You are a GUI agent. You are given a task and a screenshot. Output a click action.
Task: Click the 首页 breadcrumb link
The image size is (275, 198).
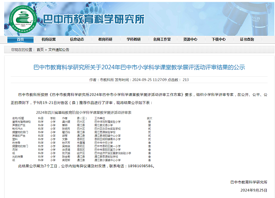point(40,50)
